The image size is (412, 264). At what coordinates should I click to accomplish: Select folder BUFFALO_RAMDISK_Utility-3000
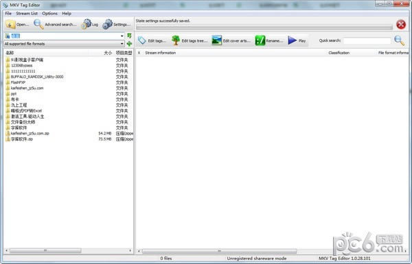pos(37,77)
